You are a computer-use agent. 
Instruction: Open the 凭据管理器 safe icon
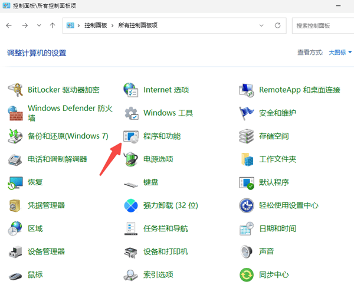(x=15, y=205)
